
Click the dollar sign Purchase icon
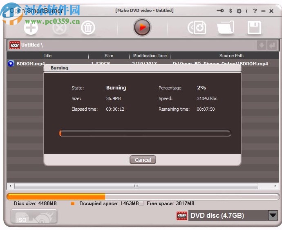[231, 11]
